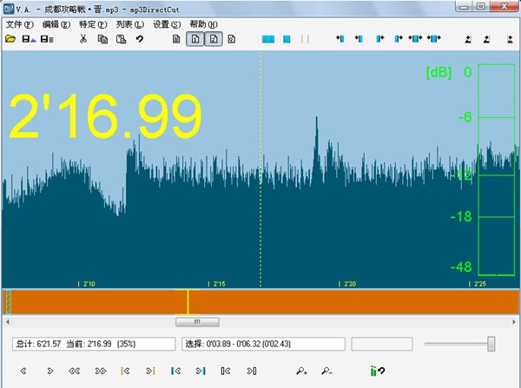This screenshot has width=521, height=388.
Task: Zoom in with the magnifier plus icon
Action: click(x=301, y=371)
